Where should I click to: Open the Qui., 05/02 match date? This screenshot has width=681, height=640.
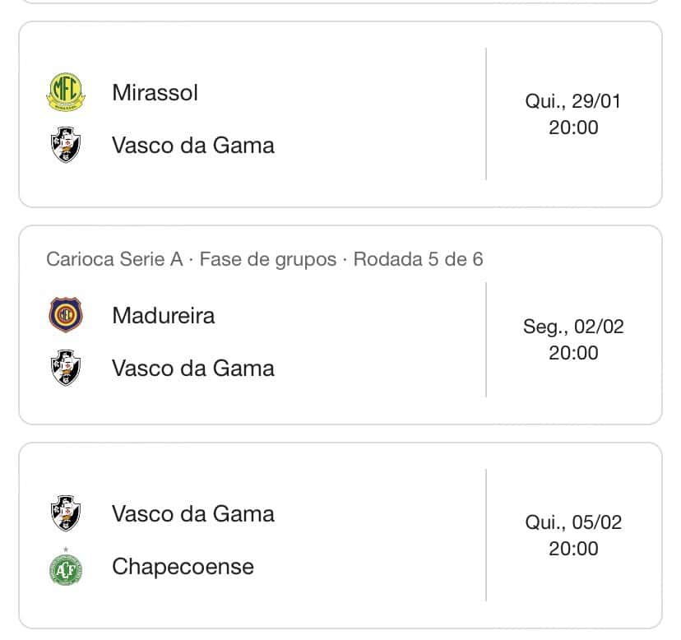click(x=573, y=522)
